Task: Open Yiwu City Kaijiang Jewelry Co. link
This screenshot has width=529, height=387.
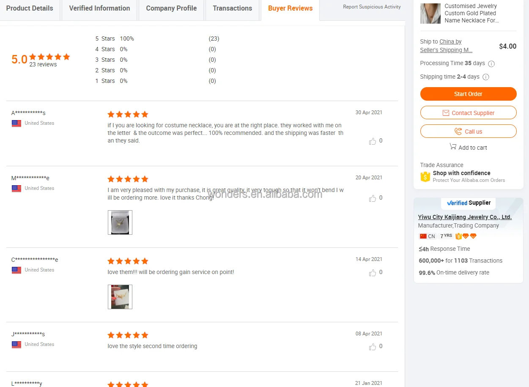Action: (465, 217)
